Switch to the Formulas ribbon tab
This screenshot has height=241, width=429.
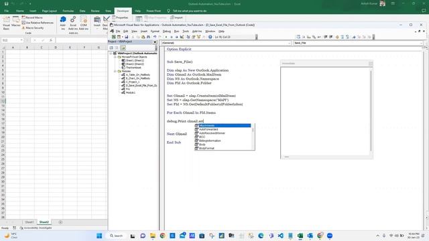[68, 11]
